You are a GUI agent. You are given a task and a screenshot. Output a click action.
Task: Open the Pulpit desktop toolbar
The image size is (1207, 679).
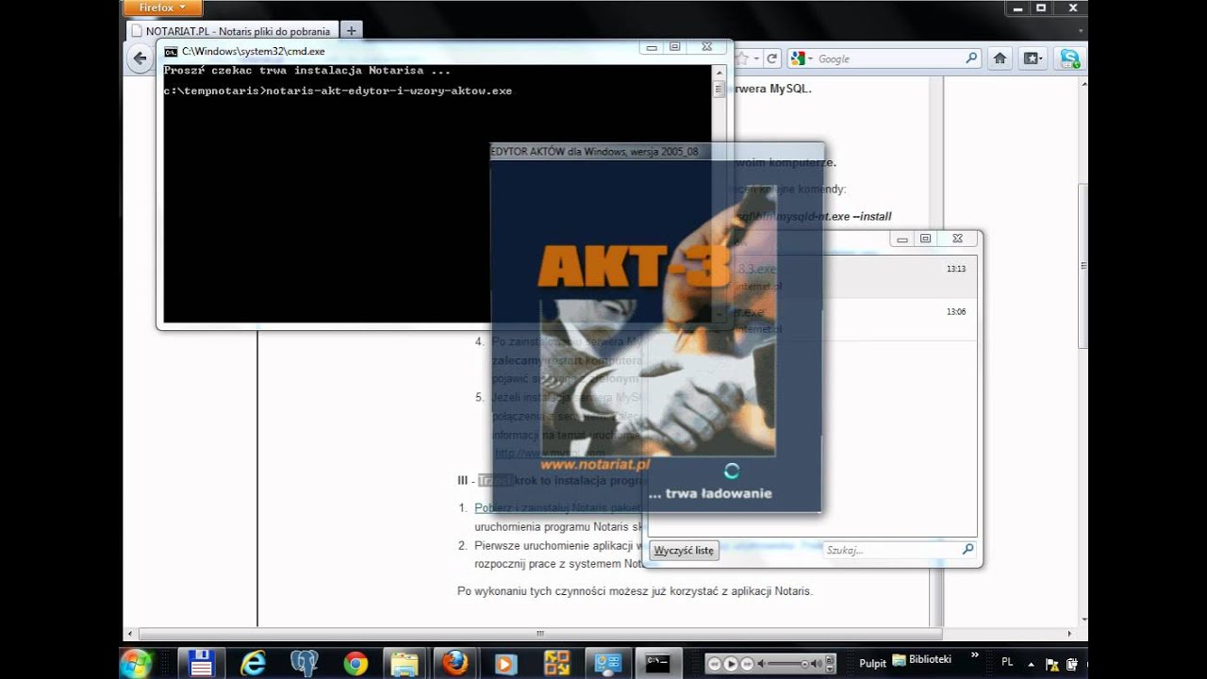click(x=872, y=663)
